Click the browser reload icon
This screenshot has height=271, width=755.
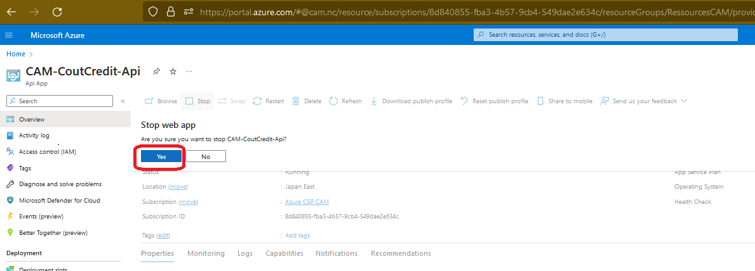pos(57,11)
